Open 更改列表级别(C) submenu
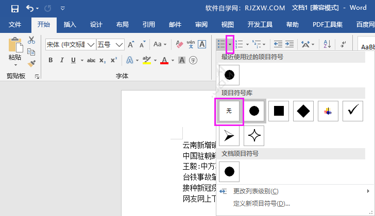Screen dimensions: 375x216 [295, 191]
